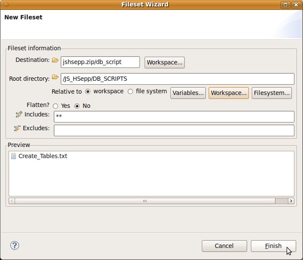Viewport: 303px width, 260px height.
Task: Browse Filesystem for root directory
Action: coord(272,93)
